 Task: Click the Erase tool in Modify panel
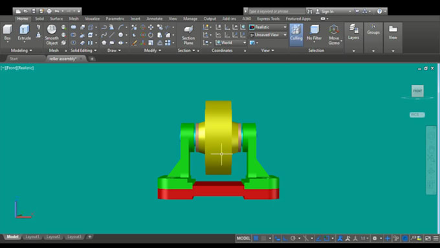pos(134,43)
